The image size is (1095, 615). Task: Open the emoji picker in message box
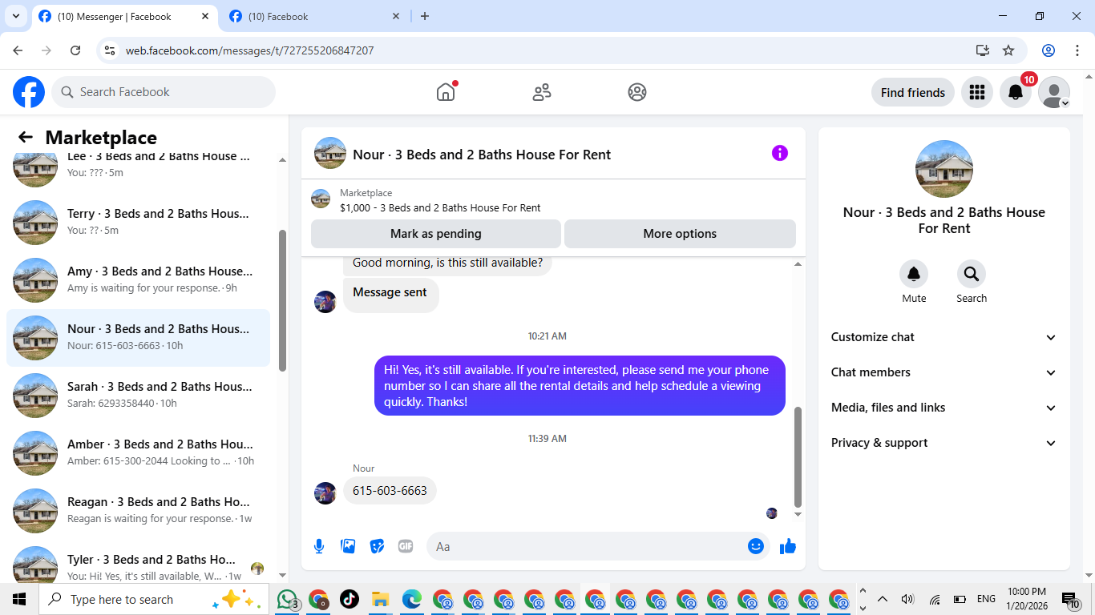click(x=755, y=546)
